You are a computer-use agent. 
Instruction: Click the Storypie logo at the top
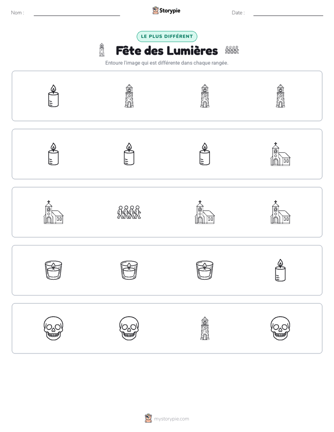(x=166, y=10)
